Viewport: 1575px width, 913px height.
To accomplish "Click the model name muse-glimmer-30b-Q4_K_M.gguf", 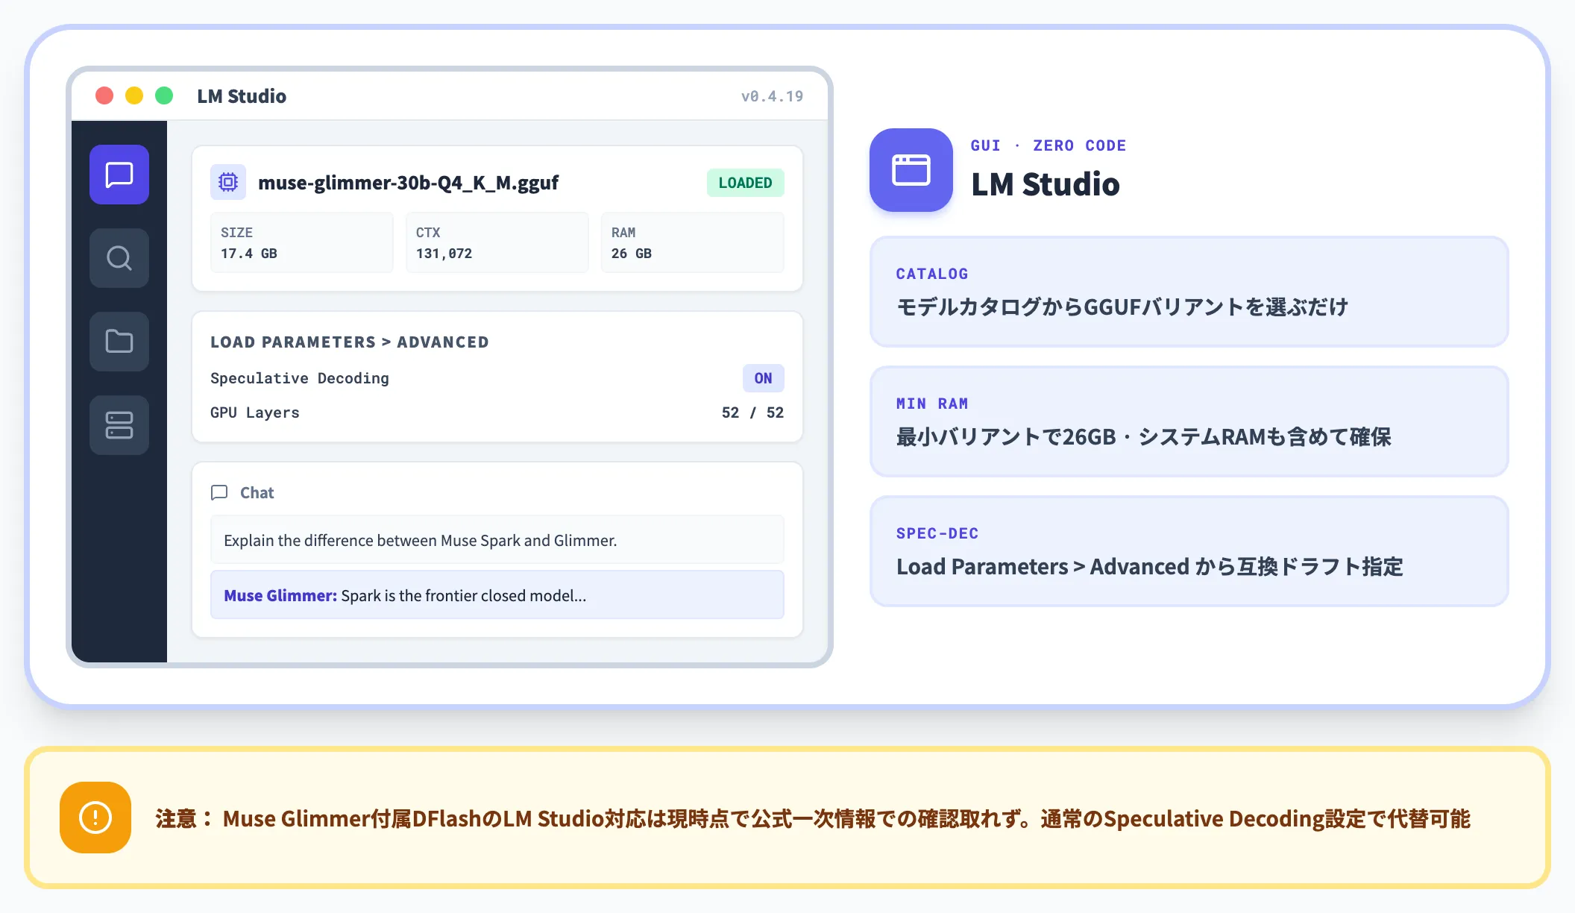I will tap(408, 183).
